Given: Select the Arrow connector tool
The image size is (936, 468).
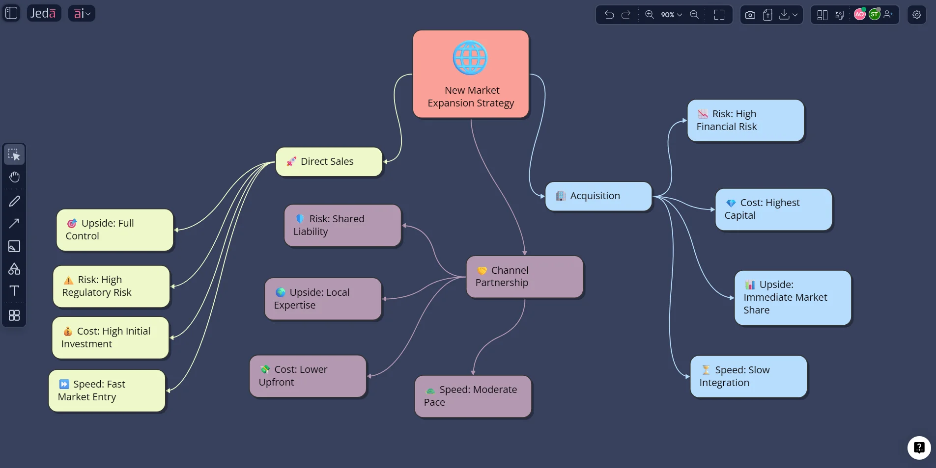Looking at the screenshot, I should click(15, 224).
